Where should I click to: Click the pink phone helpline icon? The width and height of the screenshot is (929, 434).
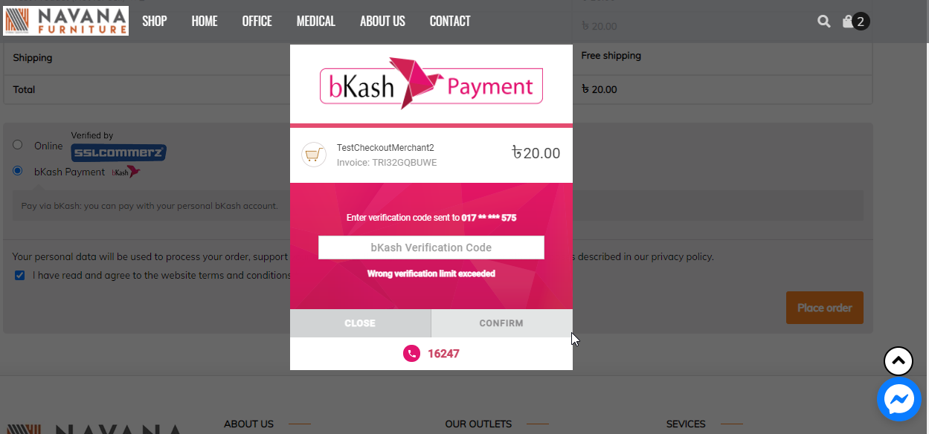tap(412, 354)
